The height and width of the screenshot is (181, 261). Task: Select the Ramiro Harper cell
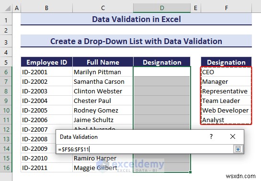pos(103,158)
